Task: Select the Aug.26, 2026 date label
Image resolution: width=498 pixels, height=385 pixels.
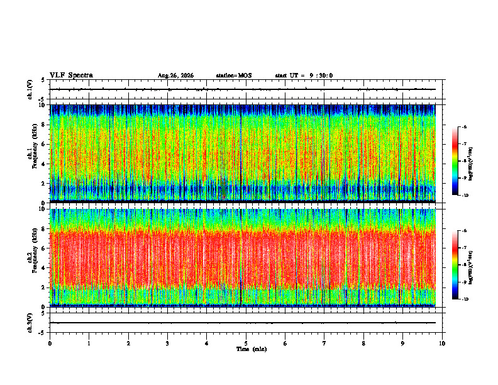Action: tap(175, 75)
